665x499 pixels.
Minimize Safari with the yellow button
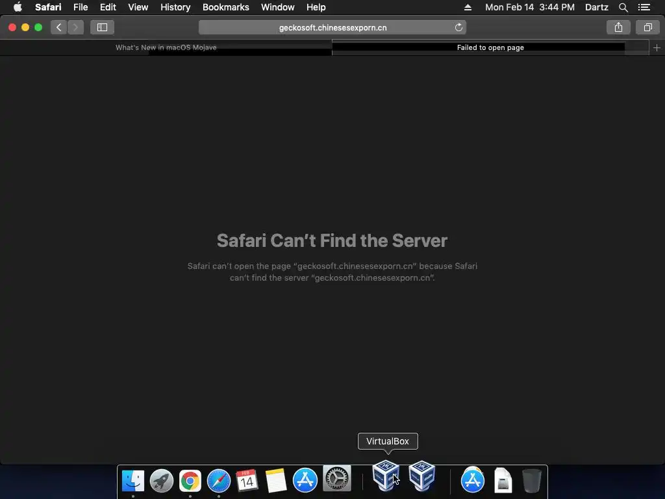point(25,27)
